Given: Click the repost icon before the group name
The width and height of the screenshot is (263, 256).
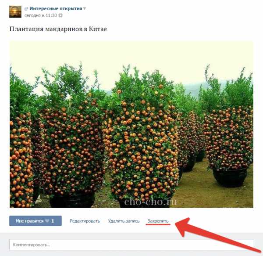Looking at the screenshot, I should (26, 9).
